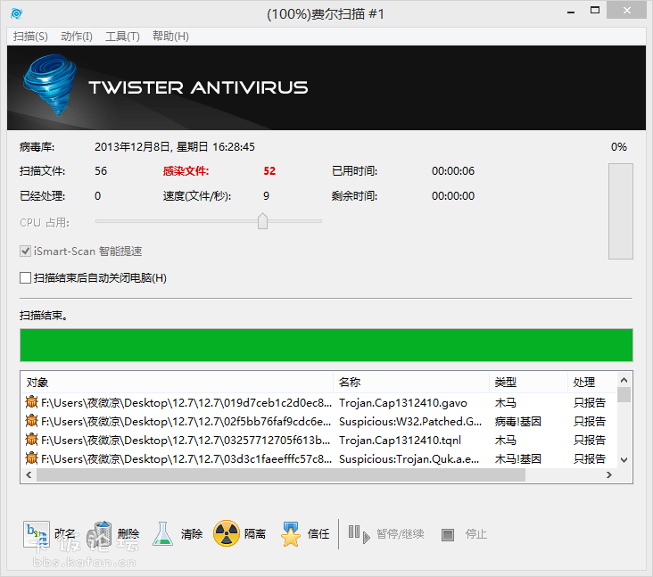
Task: Toggle the iSmart-Scan 智能提速 checkbox
Action: [26, 251]
